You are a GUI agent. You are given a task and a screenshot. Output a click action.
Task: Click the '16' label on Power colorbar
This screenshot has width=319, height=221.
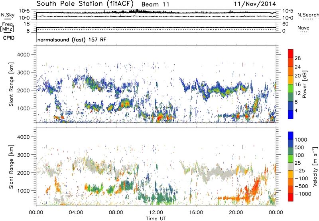pyautogui.click(x=297, y=85)
